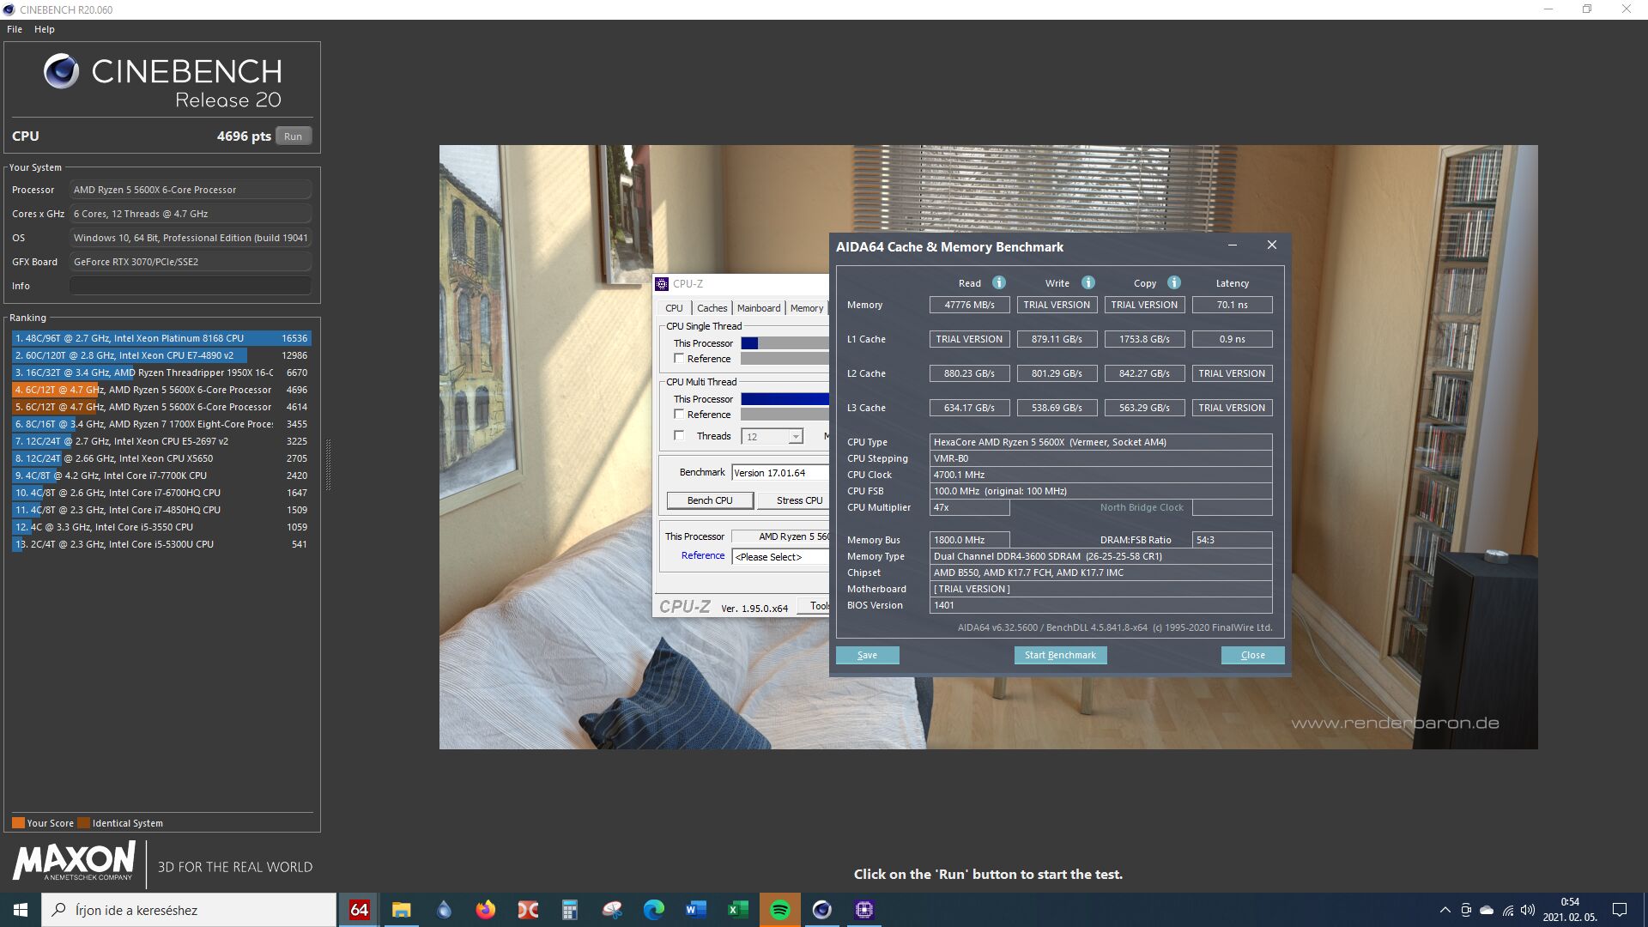Launch Microsoft Edge from the taskbar
Screen dimensions: 1648x927
653,910
